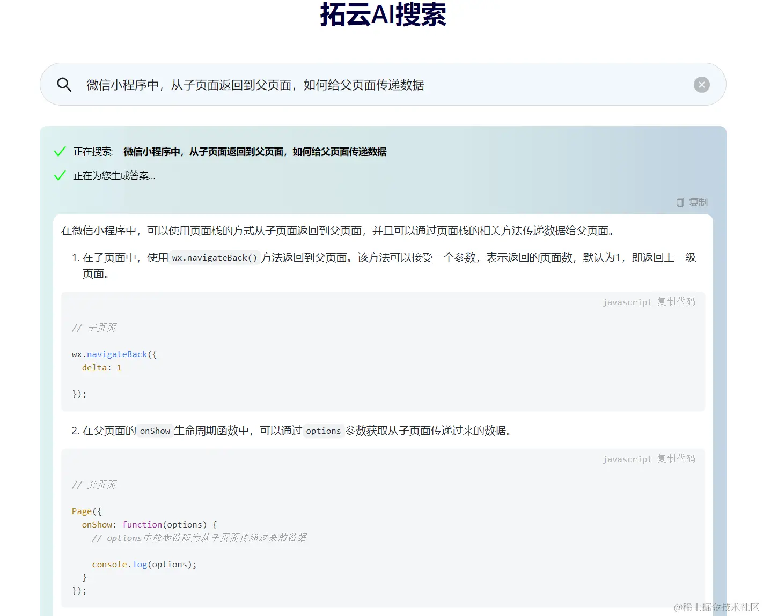Click the 拓云AI搜索 title heading
Screen dimensions: 763x616
(383, 14)
